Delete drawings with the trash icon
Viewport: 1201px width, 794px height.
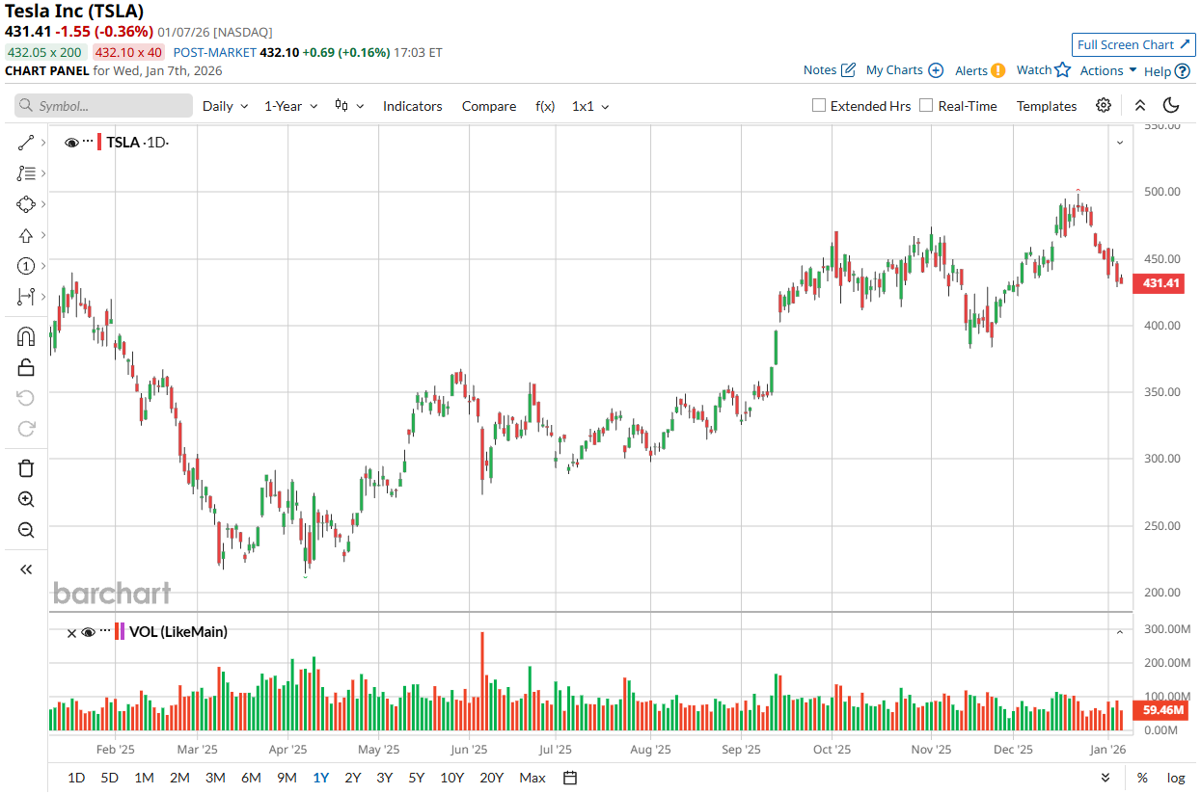point(26,468)
